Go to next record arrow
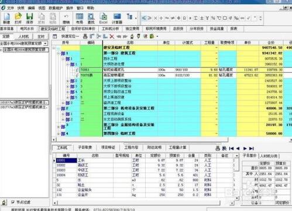 [x=245, y=148]
